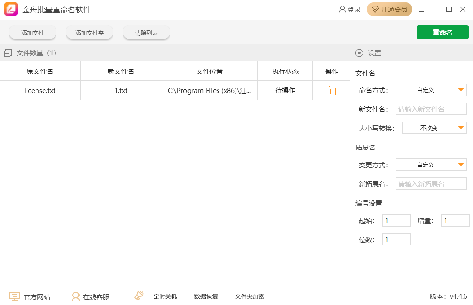Click the file list icon beside 文件数量

pos(8,53)
